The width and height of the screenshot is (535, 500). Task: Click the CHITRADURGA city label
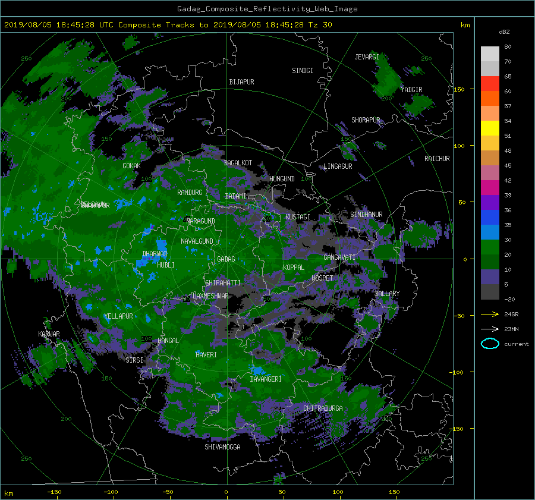(x=323, y=408)
